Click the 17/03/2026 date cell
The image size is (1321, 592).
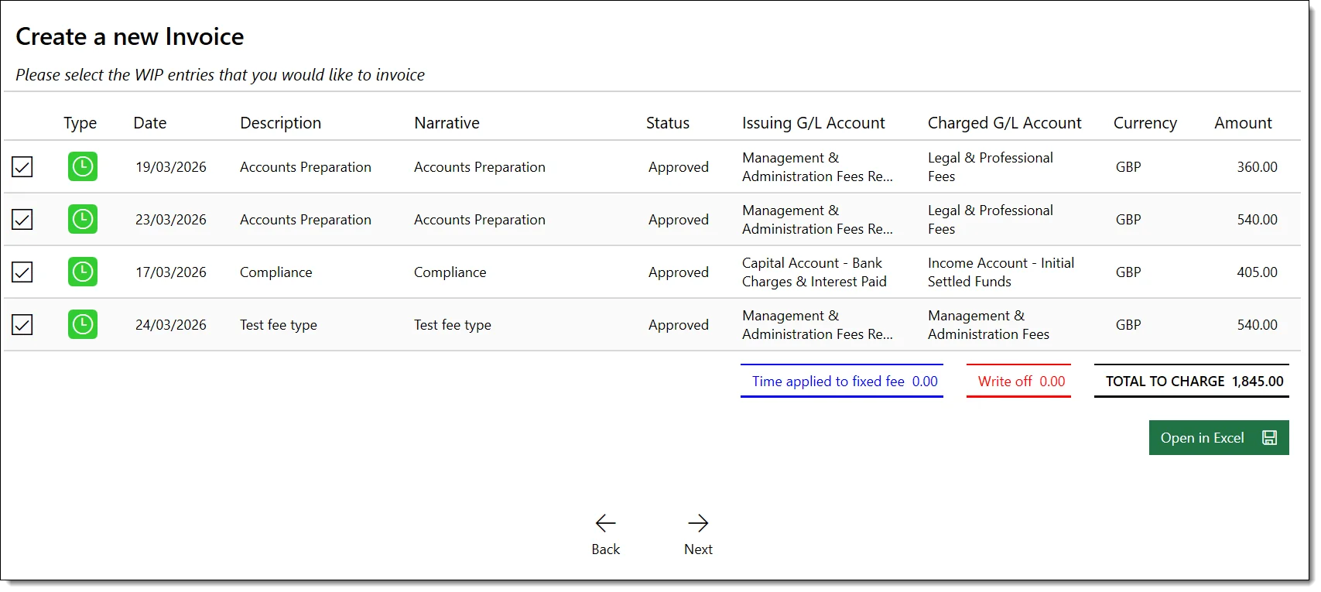tap(171, 272)
